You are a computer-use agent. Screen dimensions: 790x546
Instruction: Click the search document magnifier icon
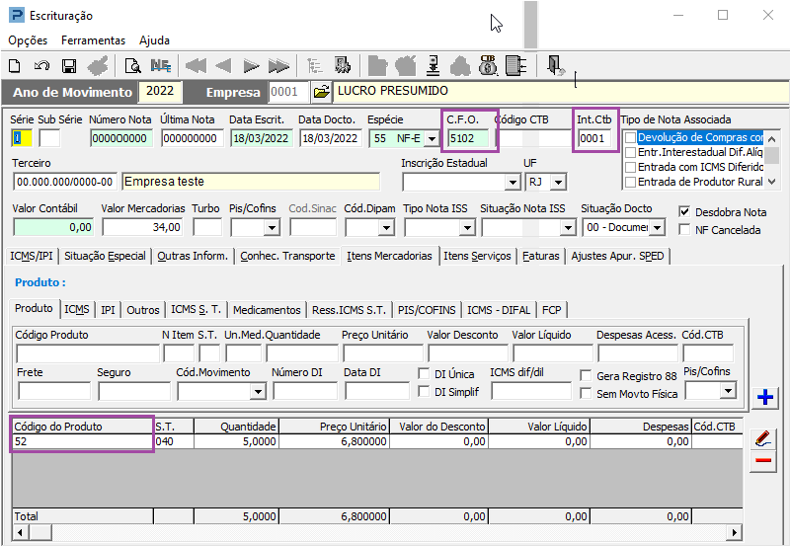[x=132, y=65]
